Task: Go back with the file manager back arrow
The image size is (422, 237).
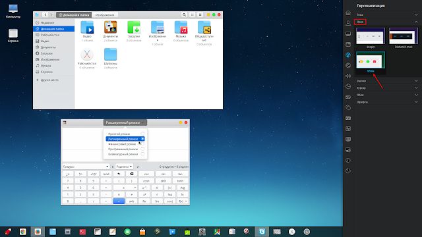Action: [x=45, y=14]
